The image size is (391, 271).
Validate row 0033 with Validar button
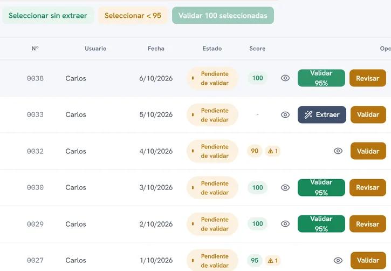pos(368,114)
